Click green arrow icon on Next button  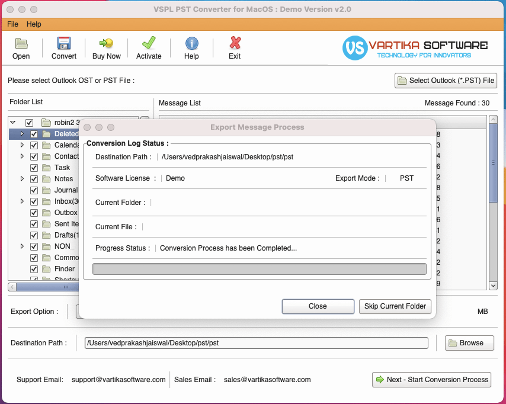(380, 380)
